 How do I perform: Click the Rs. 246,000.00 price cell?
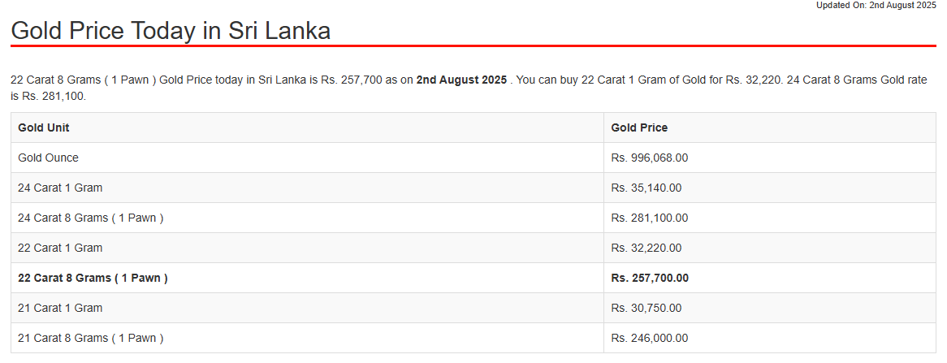coord(649,339)
